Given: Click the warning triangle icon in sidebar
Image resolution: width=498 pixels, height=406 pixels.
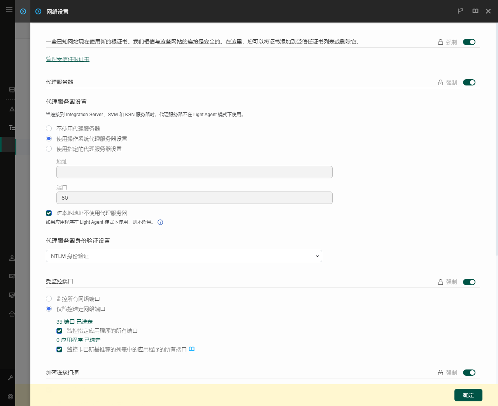Looking at the screenshot, I should 12,109.
